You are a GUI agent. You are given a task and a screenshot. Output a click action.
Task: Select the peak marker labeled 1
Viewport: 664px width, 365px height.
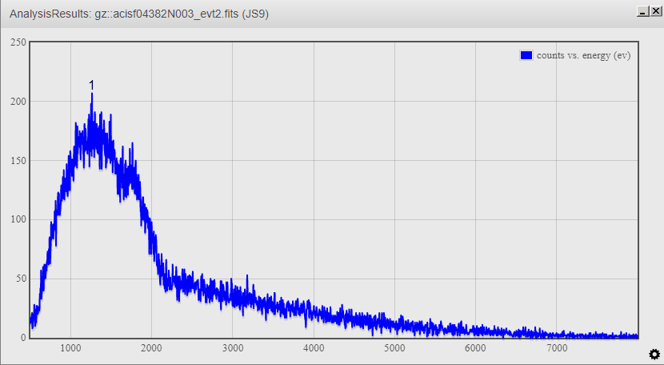[x=91, y=85]
